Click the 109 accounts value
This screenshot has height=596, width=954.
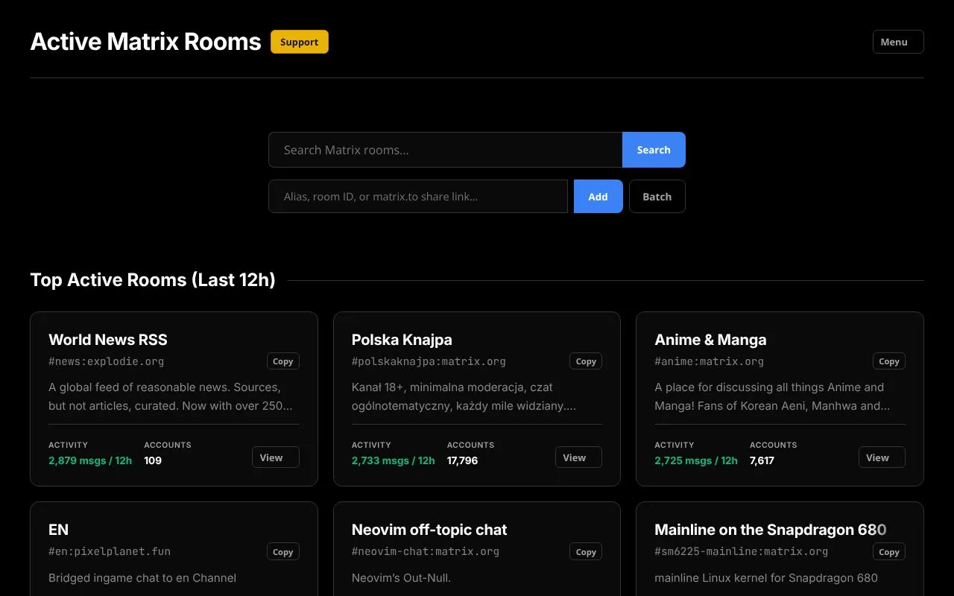(x=153, y=460)
